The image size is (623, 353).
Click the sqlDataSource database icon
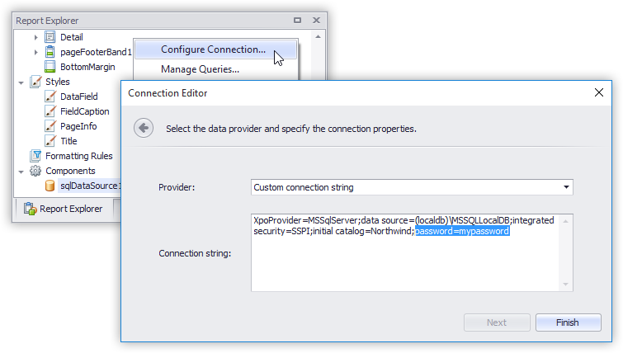point(50,186)
